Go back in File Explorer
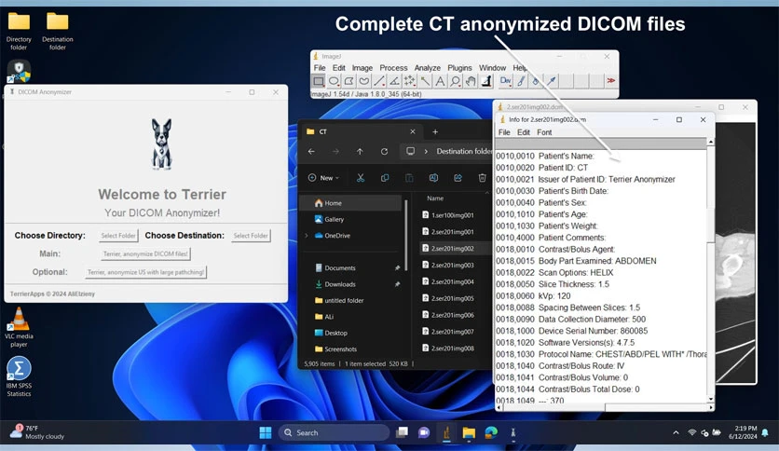This screenshot has width=779, height=451. click(311, 152)
